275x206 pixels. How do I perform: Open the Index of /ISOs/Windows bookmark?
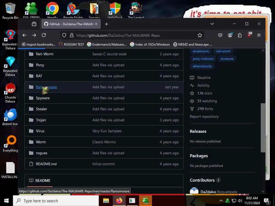pos(150,45)
